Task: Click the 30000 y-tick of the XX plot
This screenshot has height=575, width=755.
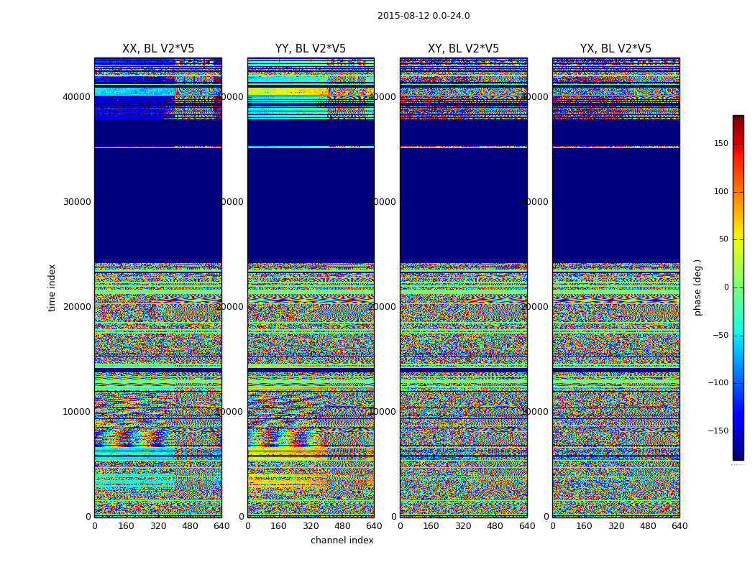Action: point(76,202)
